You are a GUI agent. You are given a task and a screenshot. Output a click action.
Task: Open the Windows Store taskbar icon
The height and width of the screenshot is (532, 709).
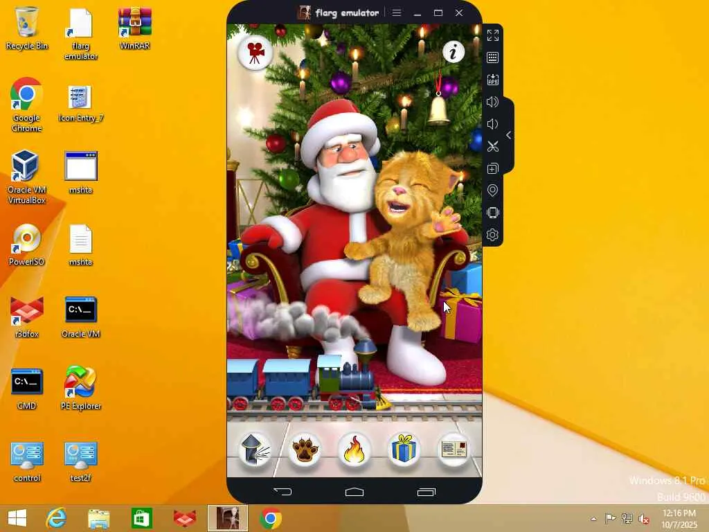(141, 518)
